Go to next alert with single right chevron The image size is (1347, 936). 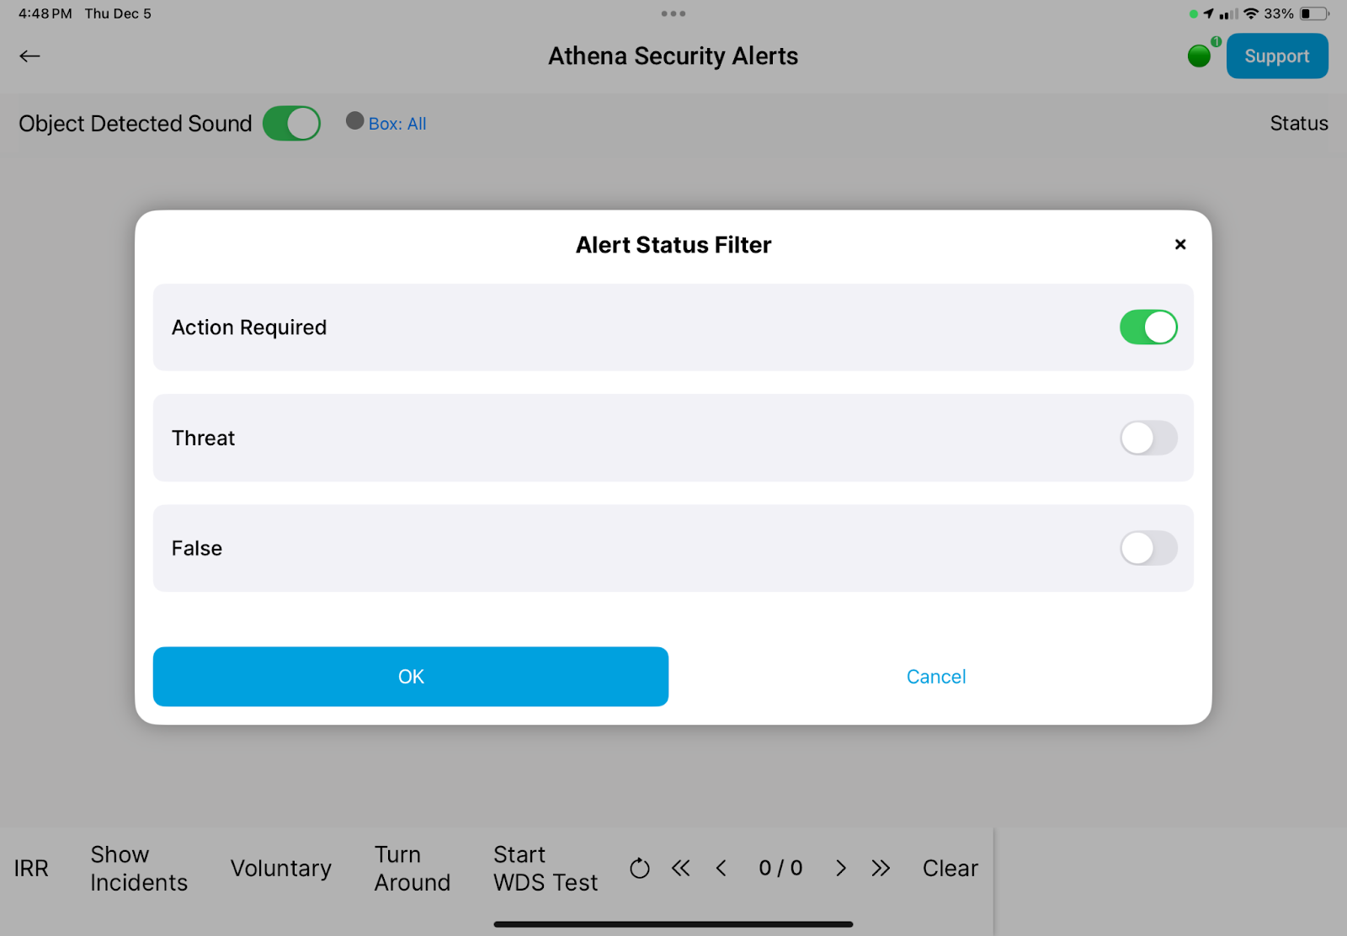tap(840, 868)
